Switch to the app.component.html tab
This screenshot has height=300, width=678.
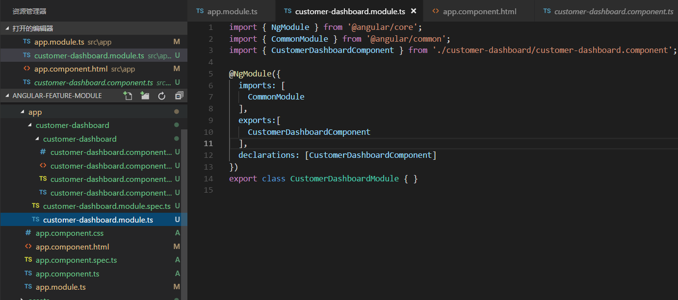pyautogui.click(x=479, y=11)
